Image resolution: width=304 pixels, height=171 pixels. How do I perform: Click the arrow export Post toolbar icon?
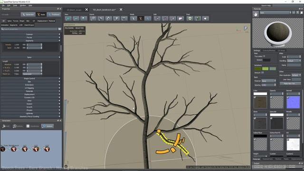pos(205,19)
